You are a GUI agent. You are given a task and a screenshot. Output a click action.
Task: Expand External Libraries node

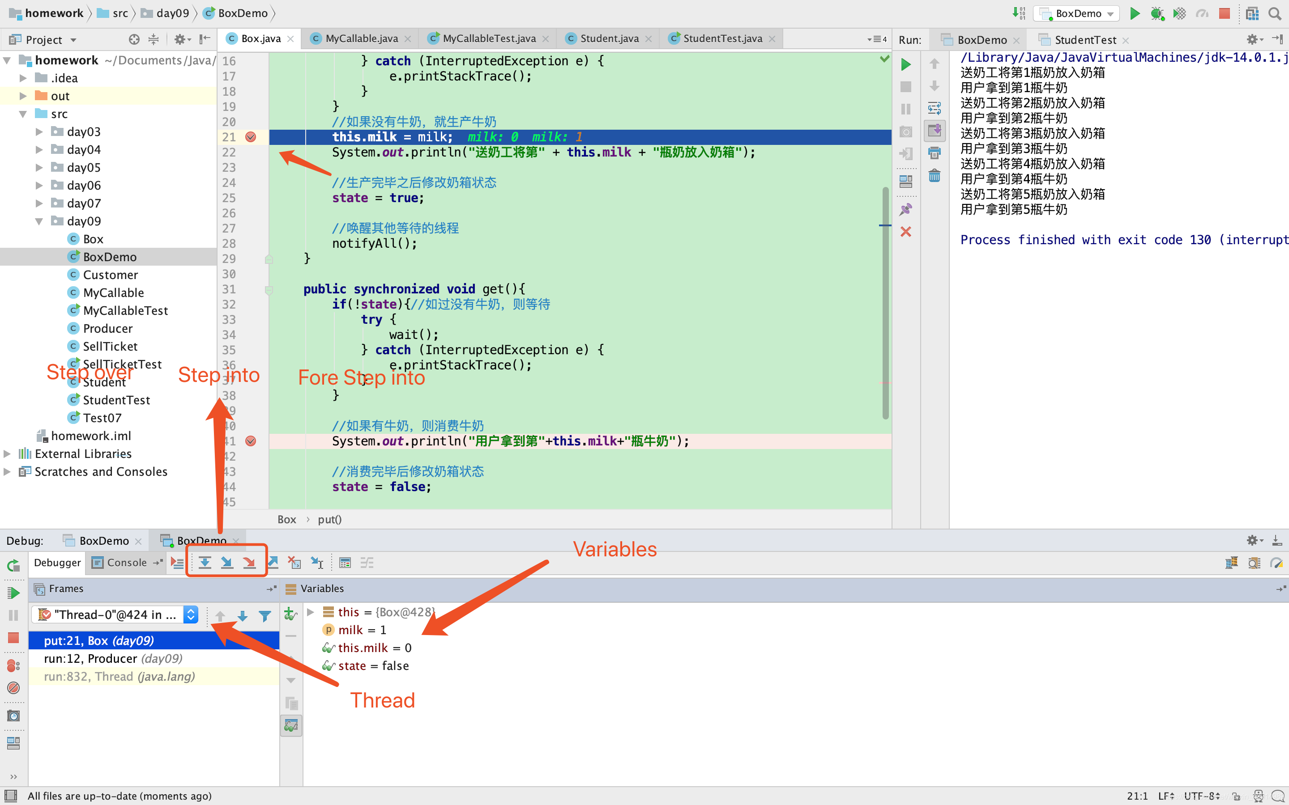coord(7,453)
